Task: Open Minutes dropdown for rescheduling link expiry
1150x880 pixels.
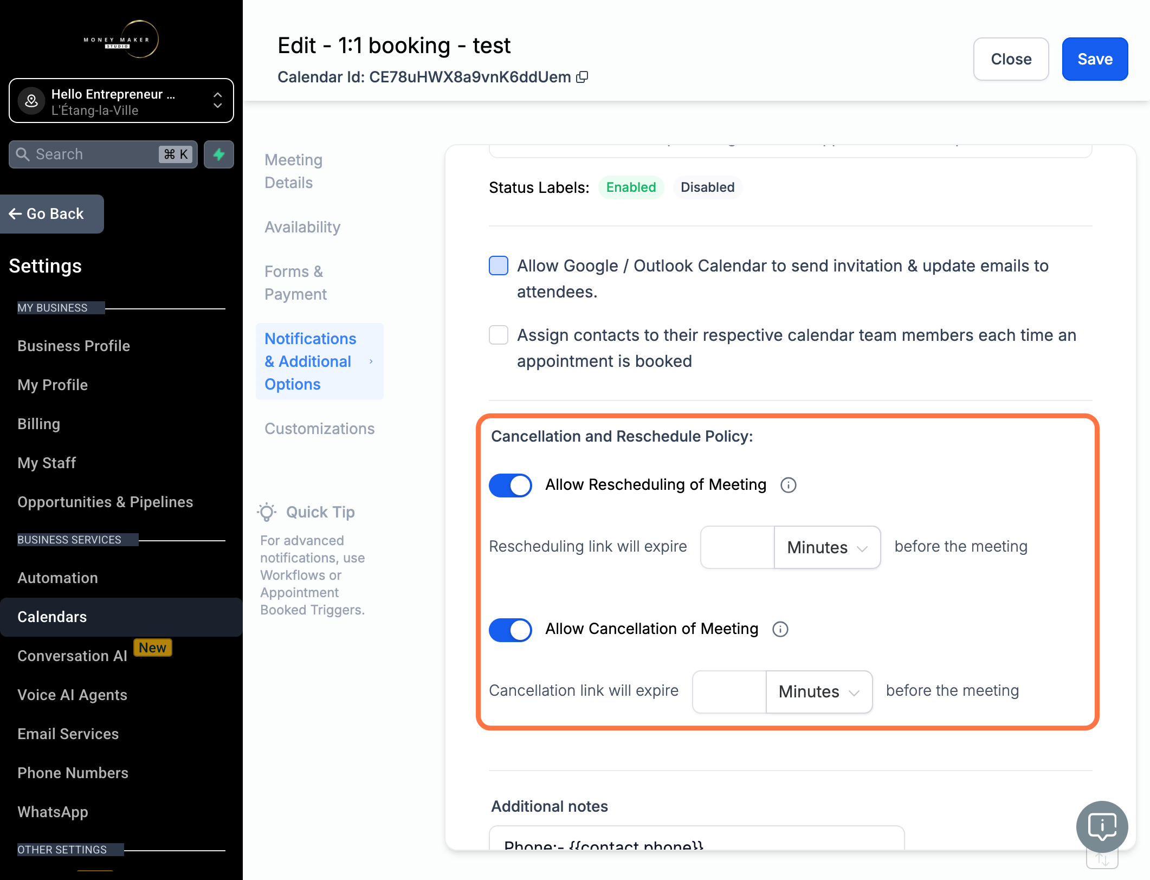Action: (827, 547)
